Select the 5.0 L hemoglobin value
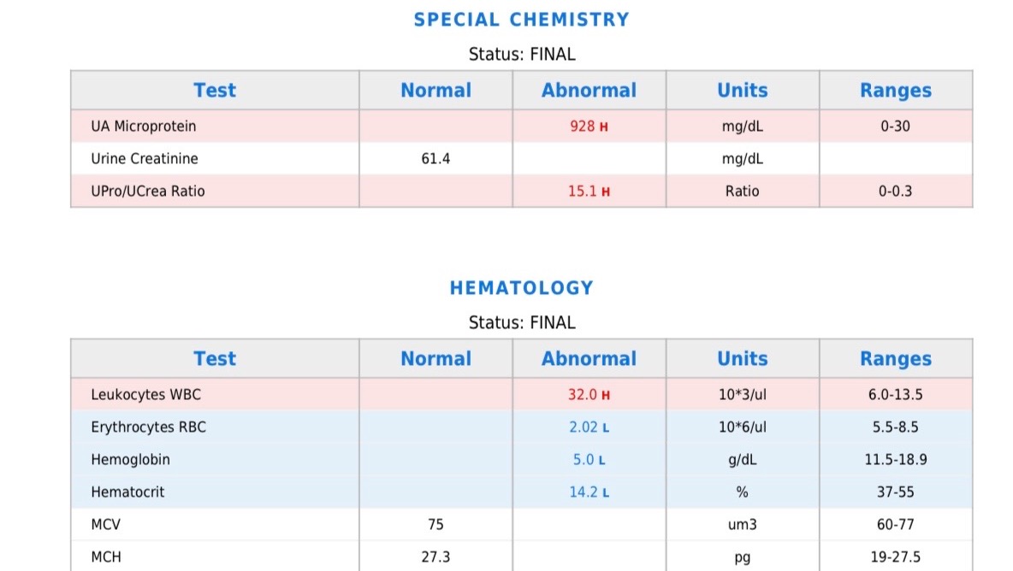Image resolution: width=1013 pixels, height=571 pixels. point(589,460)
